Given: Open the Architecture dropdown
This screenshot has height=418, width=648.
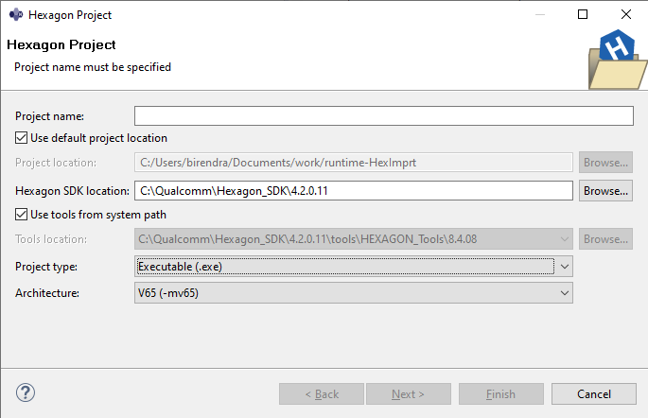Looking at the screenshot, I should tap(354, 293).
